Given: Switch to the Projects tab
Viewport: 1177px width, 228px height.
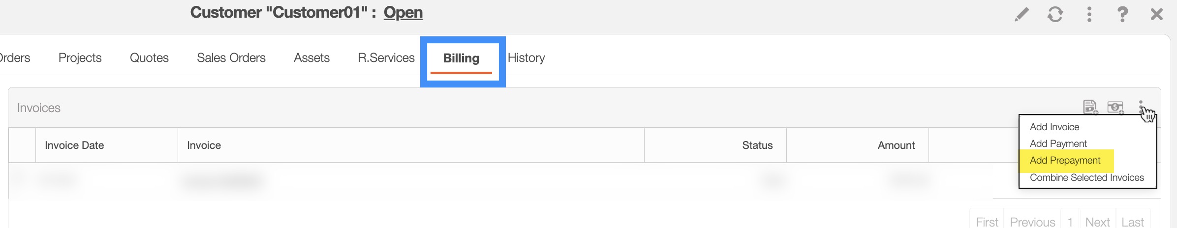Looking at the screenshot, I should (x=80, y=58).
